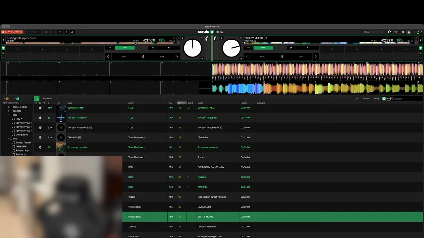The image size is (424, 238).
Task: Add new crate with orange crate icon
Action: point(6,99)
